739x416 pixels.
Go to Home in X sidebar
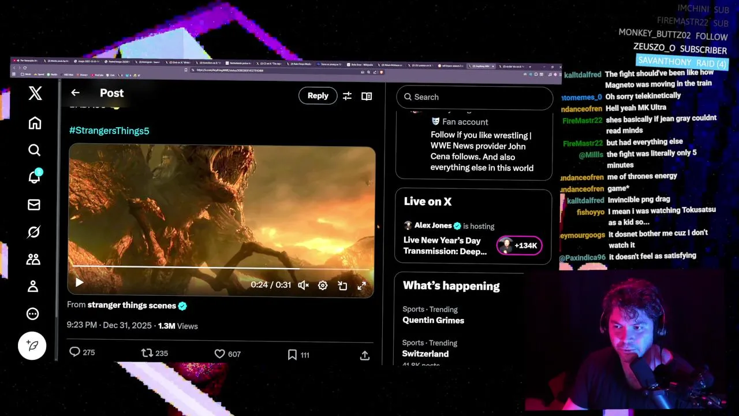click(x=35, y=123)
